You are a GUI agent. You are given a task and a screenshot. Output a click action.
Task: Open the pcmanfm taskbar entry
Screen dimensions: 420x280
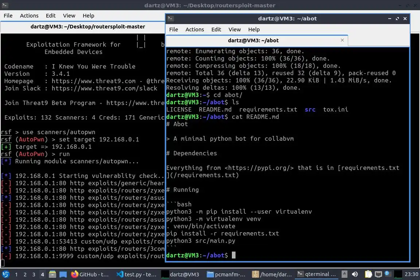click(226, 275)
